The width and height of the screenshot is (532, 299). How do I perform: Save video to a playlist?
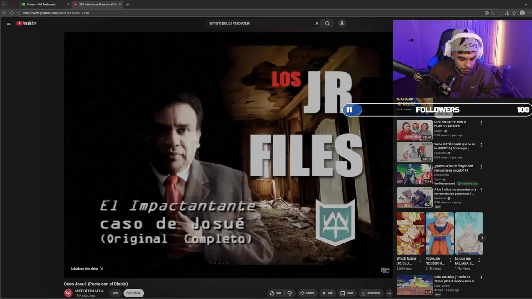tap(347, 293)
